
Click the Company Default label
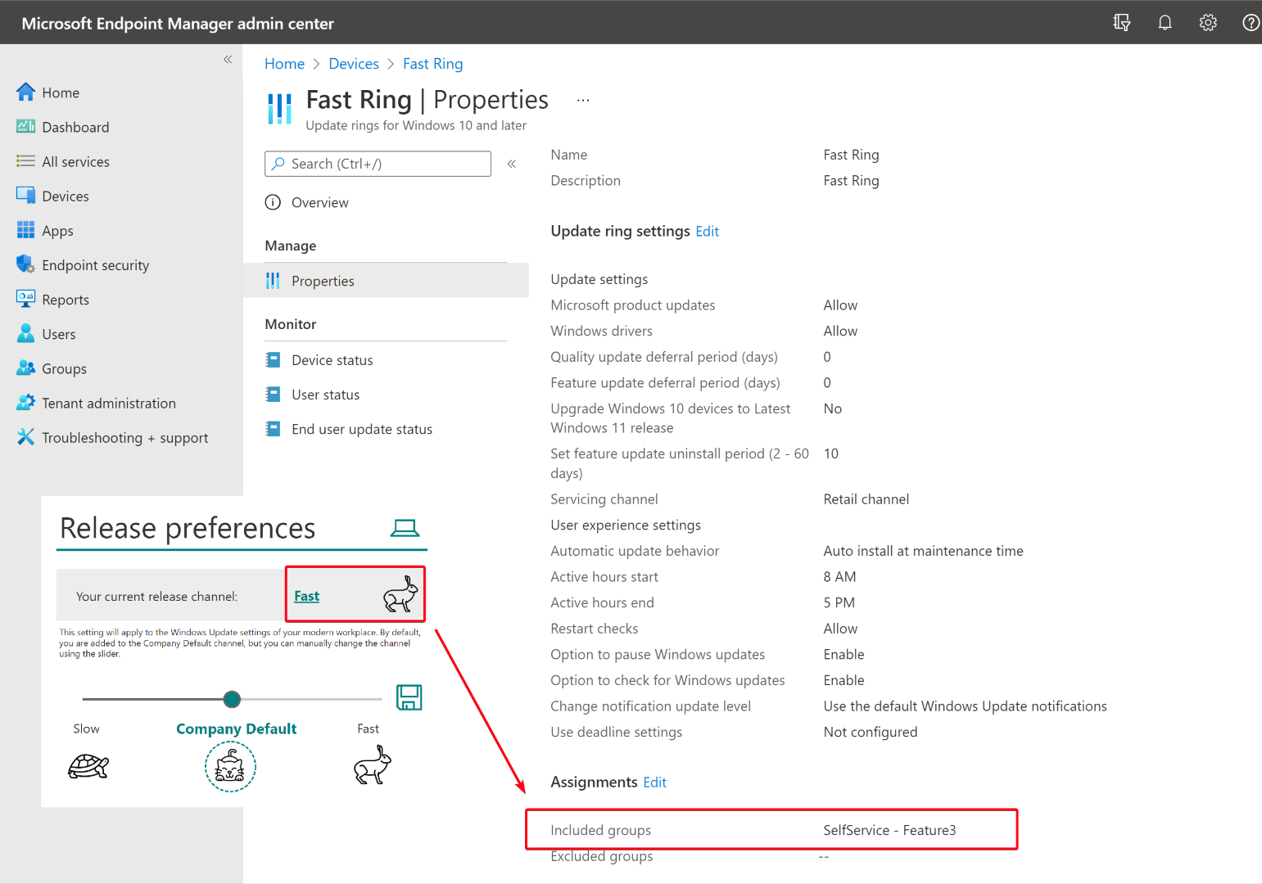coord(236,728)
